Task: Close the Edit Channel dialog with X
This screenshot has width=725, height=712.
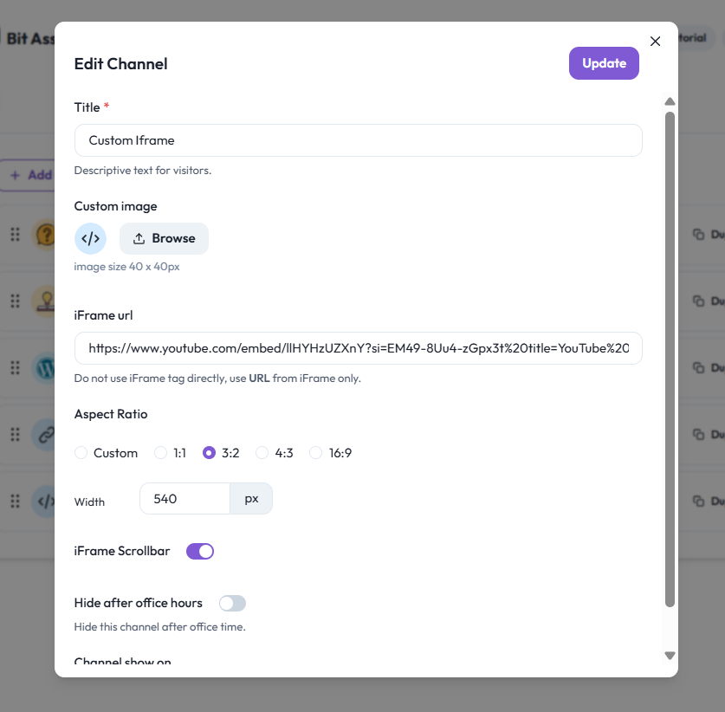Action: coord(655,42)
